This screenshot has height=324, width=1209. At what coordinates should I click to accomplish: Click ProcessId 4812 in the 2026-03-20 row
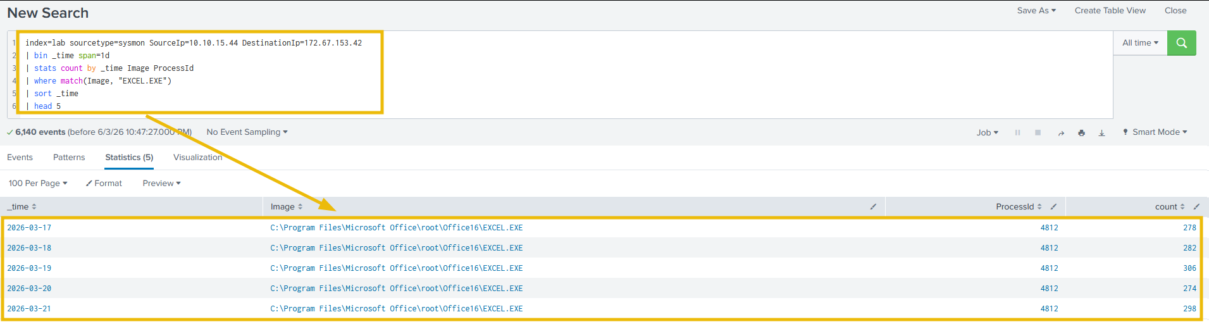1049,289
